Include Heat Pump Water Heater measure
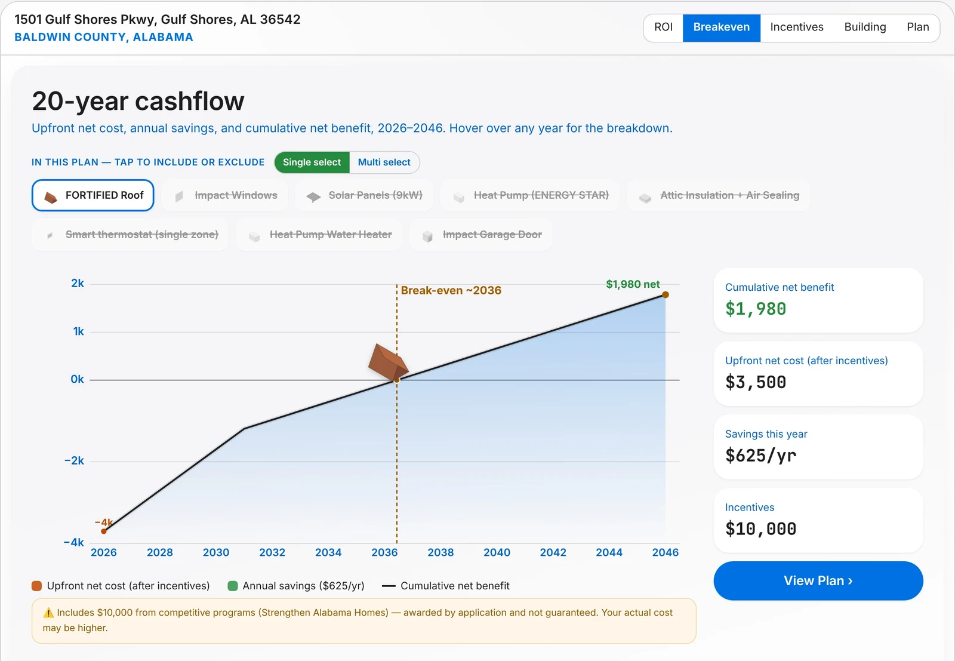The height and width of the screenshot is (661, 955). 319,235
